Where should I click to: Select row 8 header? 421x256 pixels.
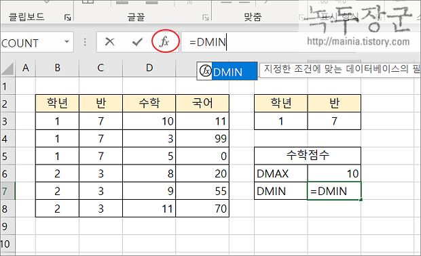pos(7,209)
